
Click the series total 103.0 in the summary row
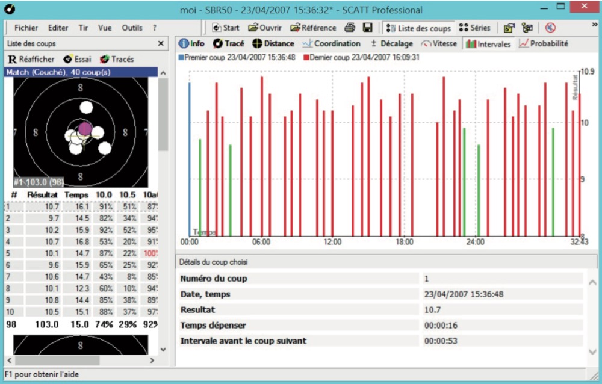click(47, 324)
